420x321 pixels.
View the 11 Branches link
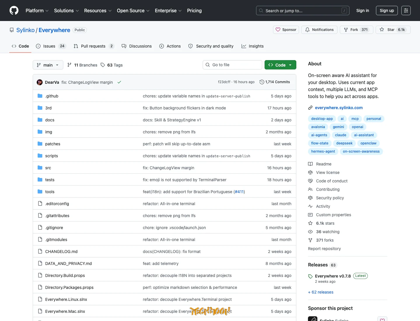(x=82, y=65)
